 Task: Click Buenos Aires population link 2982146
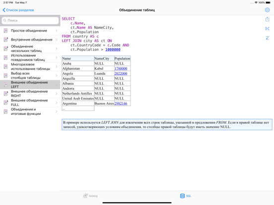point(121,103)
